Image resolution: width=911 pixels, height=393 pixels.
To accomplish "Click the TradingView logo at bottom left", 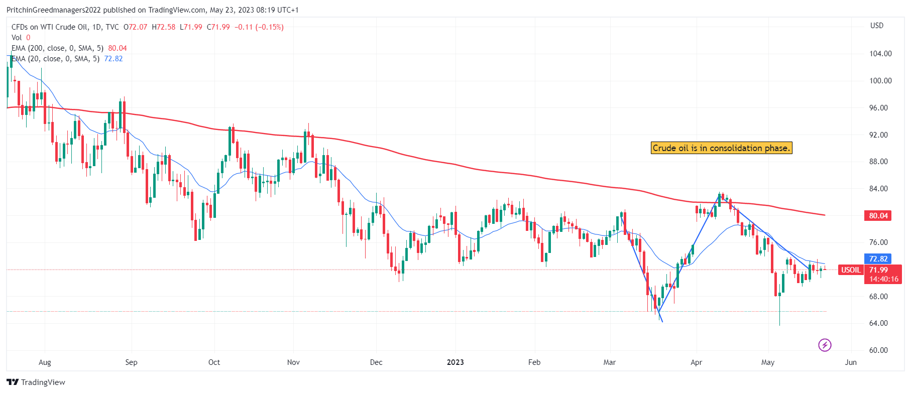I will tap(36, 382).
